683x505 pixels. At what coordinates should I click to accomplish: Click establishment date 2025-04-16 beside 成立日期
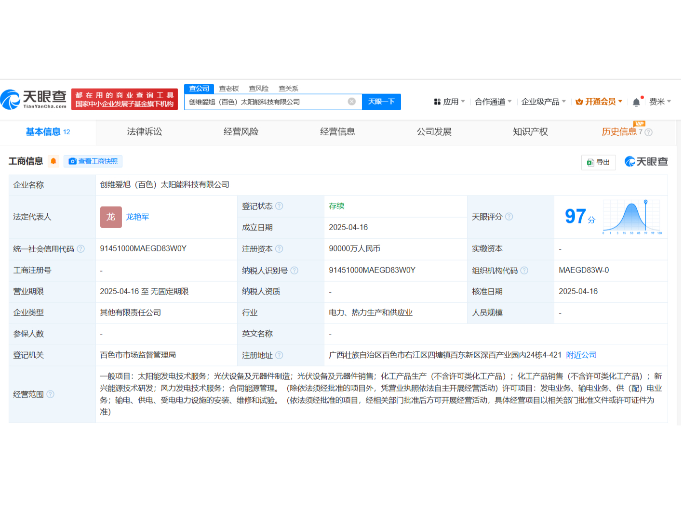click(348, 228)
